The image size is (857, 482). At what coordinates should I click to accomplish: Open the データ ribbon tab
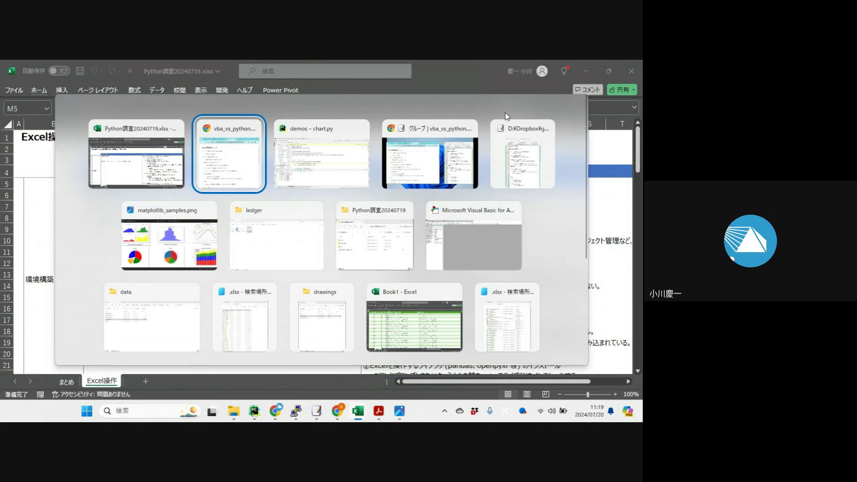[x=157, y=90]
